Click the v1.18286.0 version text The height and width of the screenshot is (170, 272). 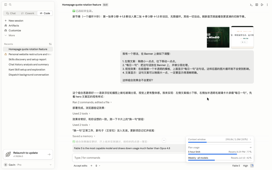18,156
